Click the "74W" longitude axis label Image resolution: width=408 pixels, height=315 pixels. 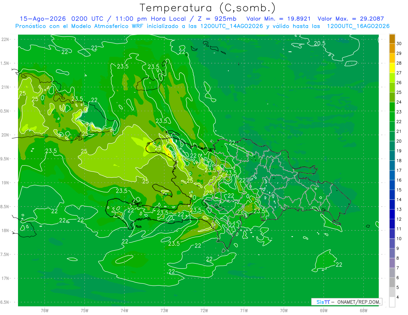124,310
